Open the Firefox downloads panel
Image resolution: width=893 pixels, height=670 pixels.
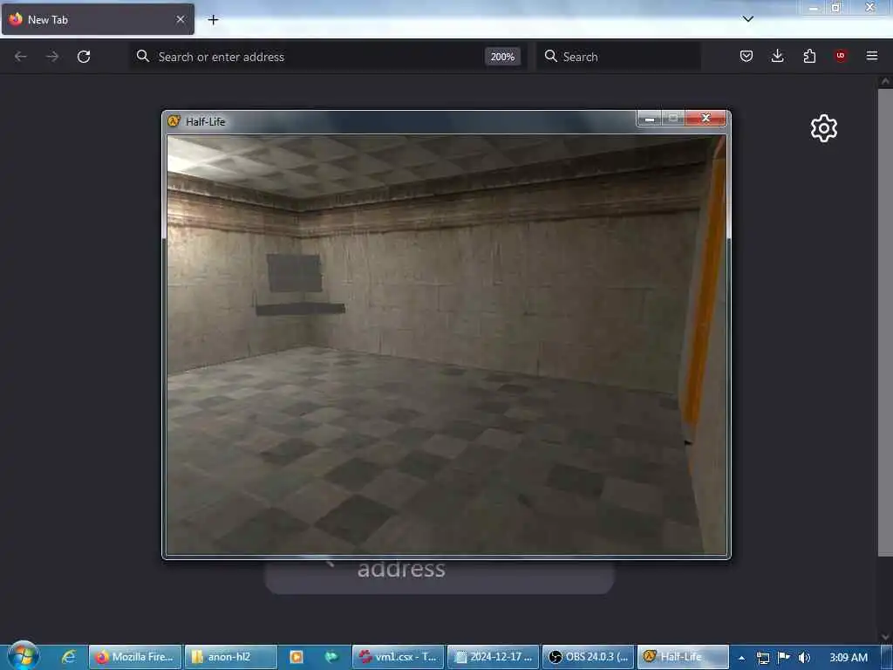click(777, 56)
